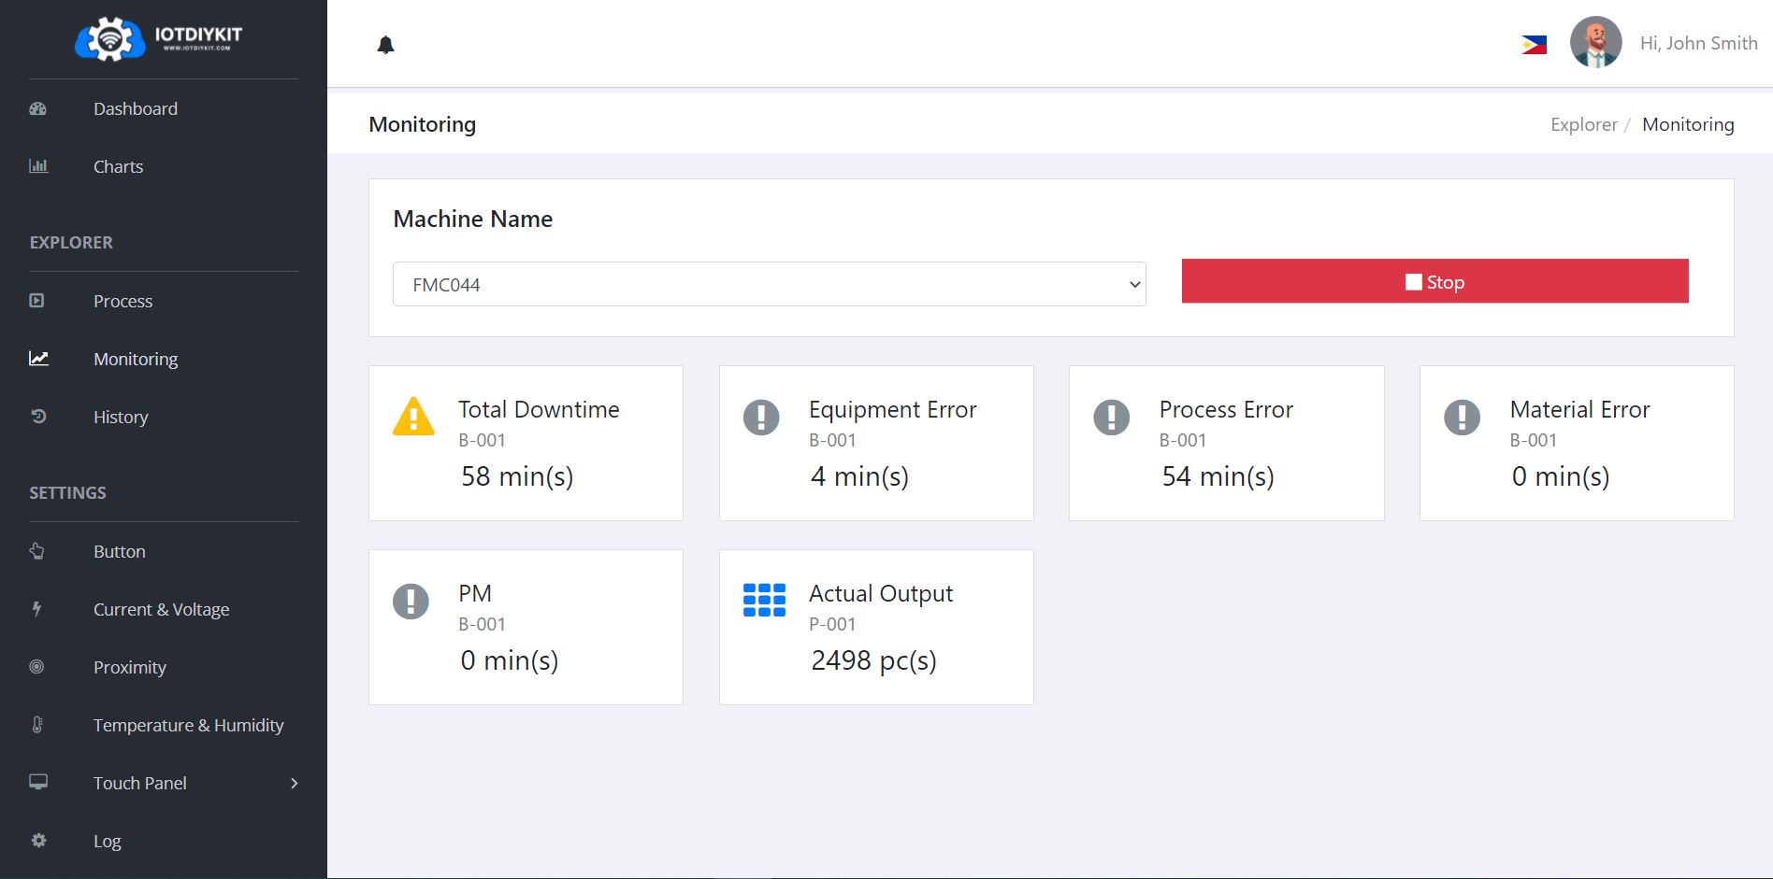Image resolution: width=1773 pixels, height=879 pixels.
Task: Click the Equipment Error exclamation icon
Action: (761, 417)
